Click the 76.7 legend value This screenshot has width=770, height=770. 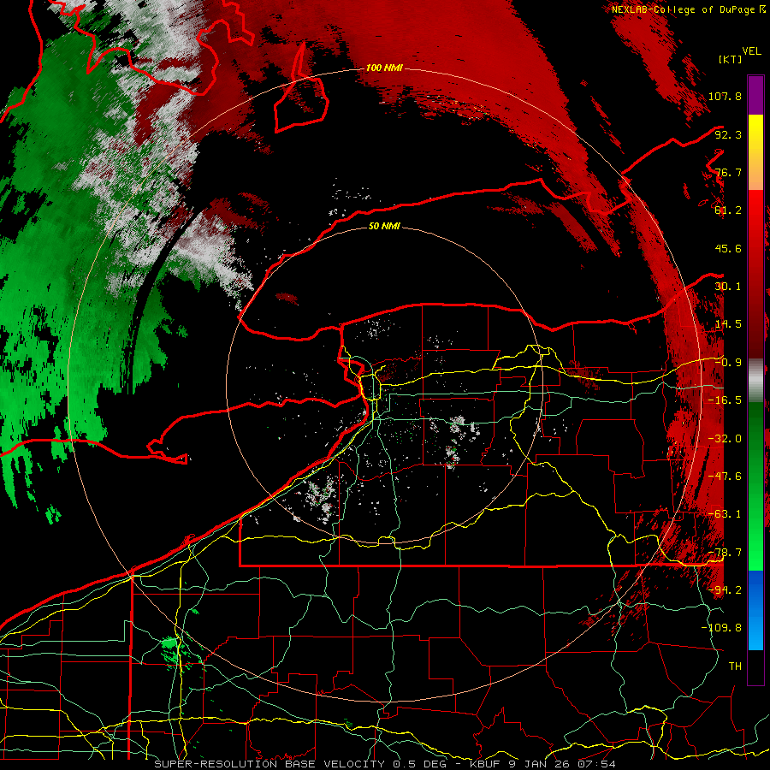[728, 172]
